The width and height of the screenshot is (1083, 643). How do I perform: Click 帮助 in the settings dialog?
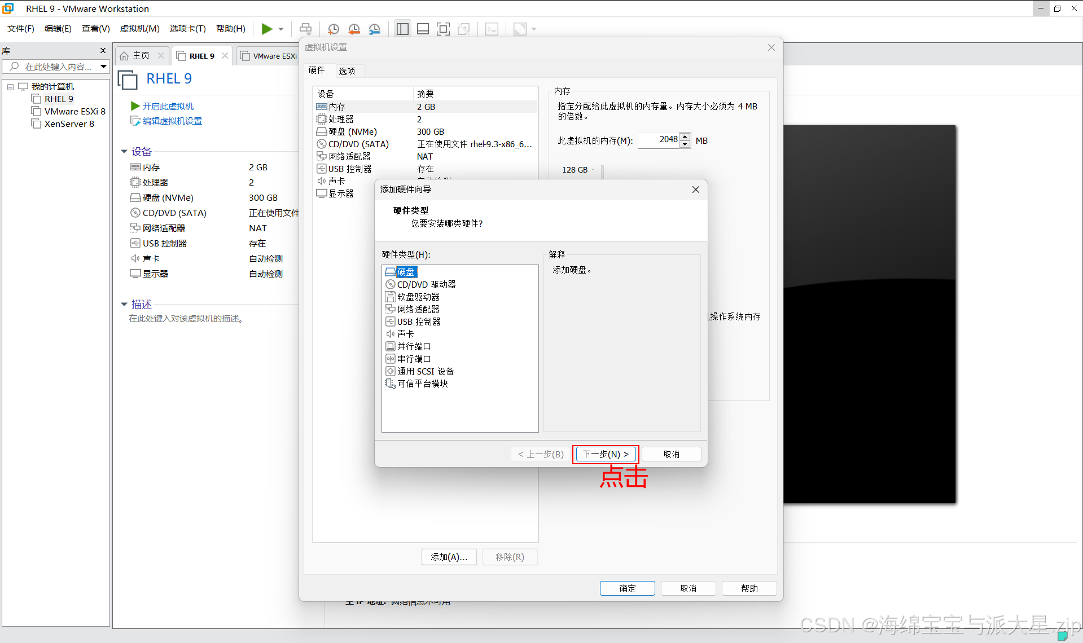click(749, 588)
